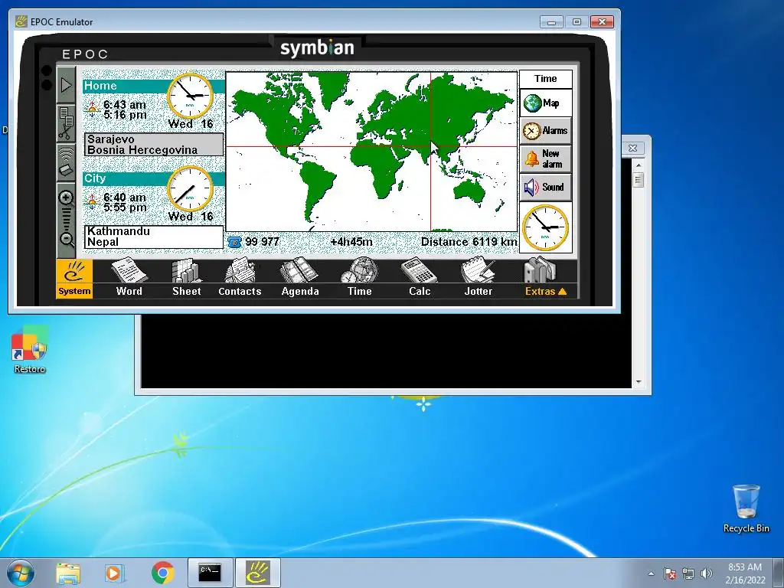Click the command window scrollbar thumb
This screenshot has width=784, height=588.
(638, 179)
